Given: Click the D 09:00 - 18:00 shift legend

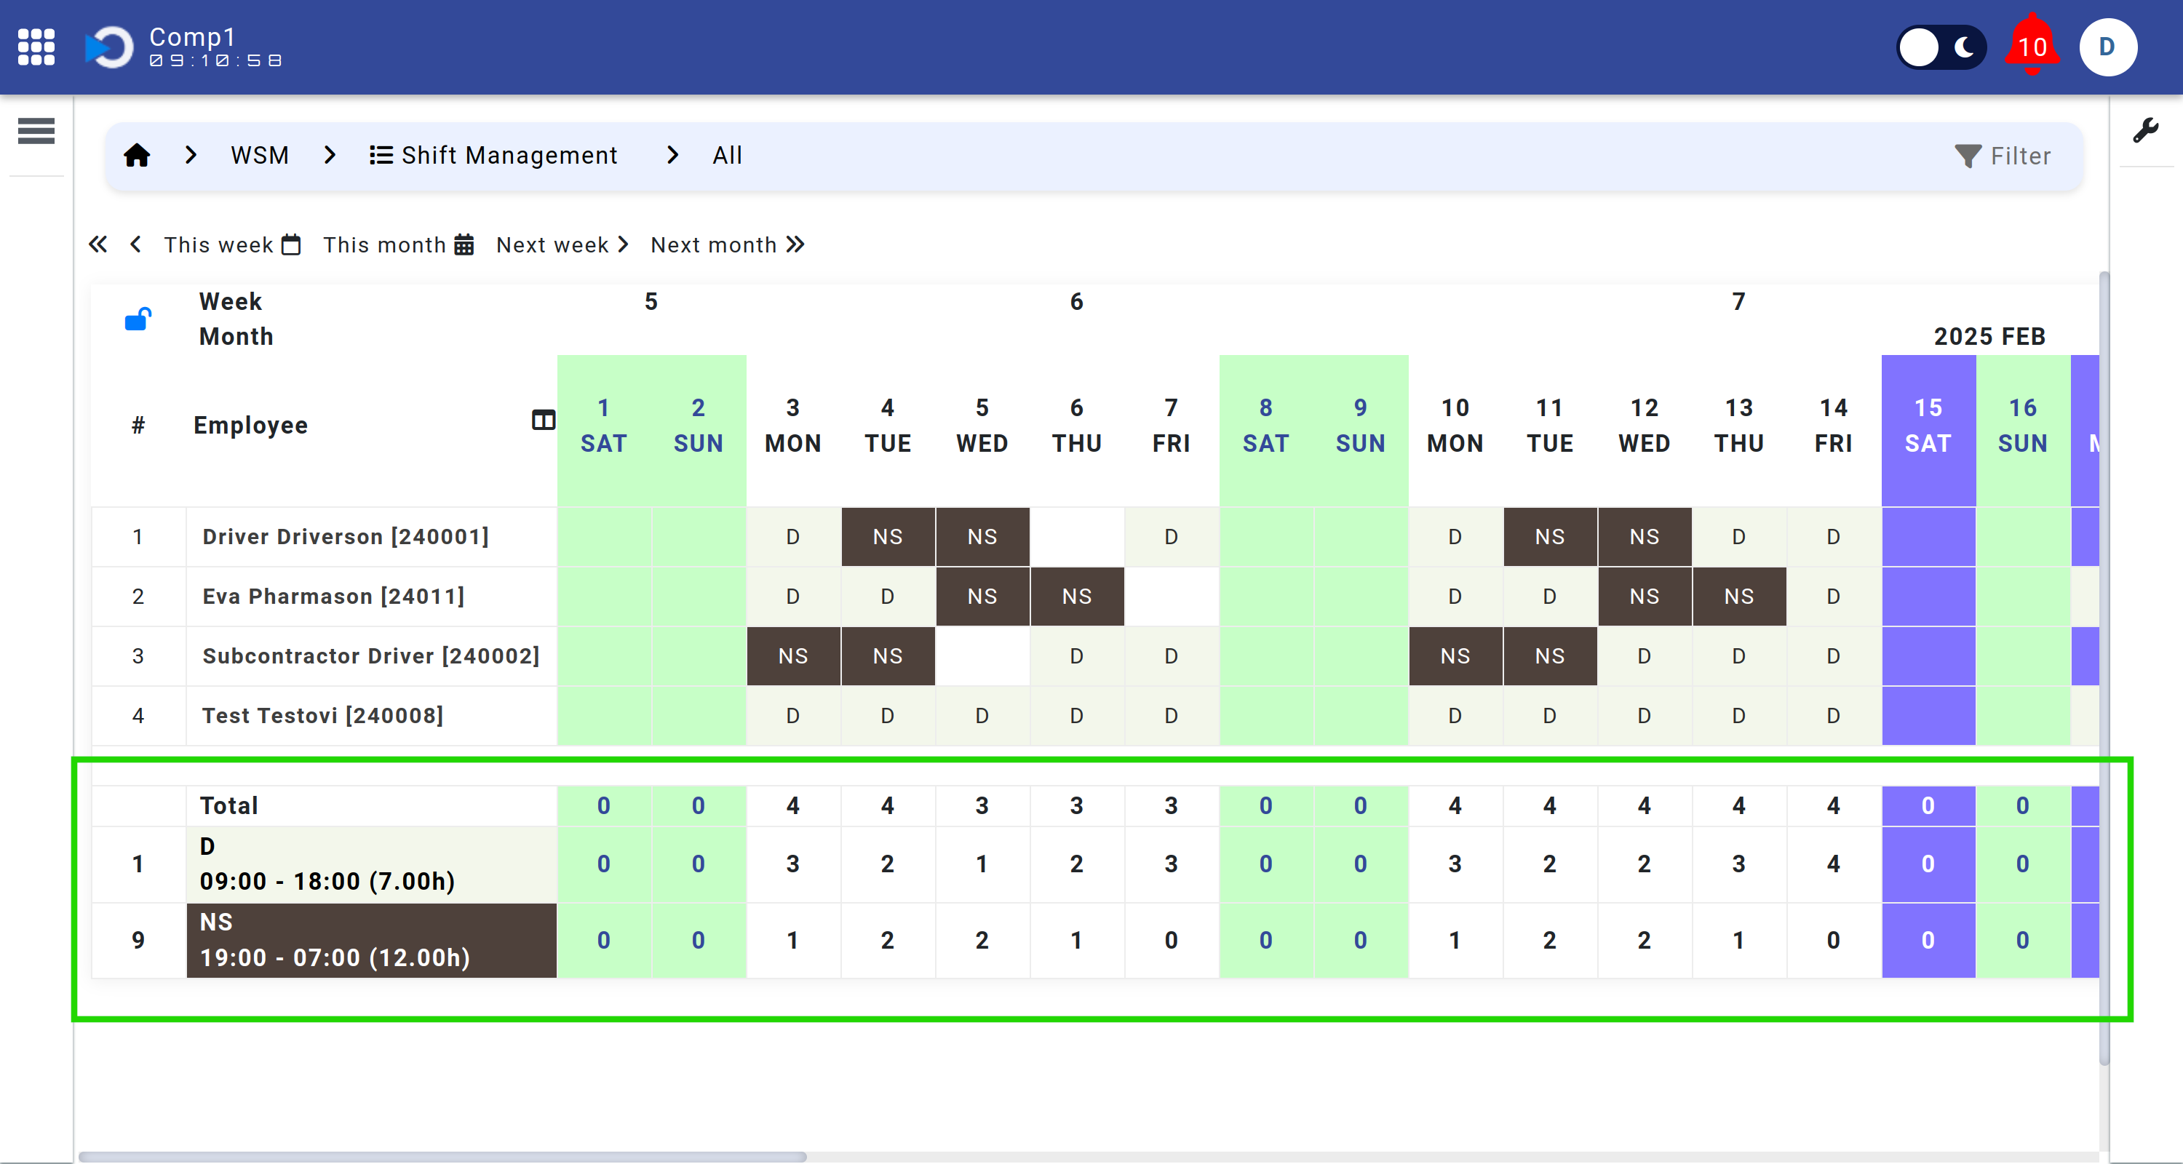Looking at the screenshot, I should [x=371, y=864].
